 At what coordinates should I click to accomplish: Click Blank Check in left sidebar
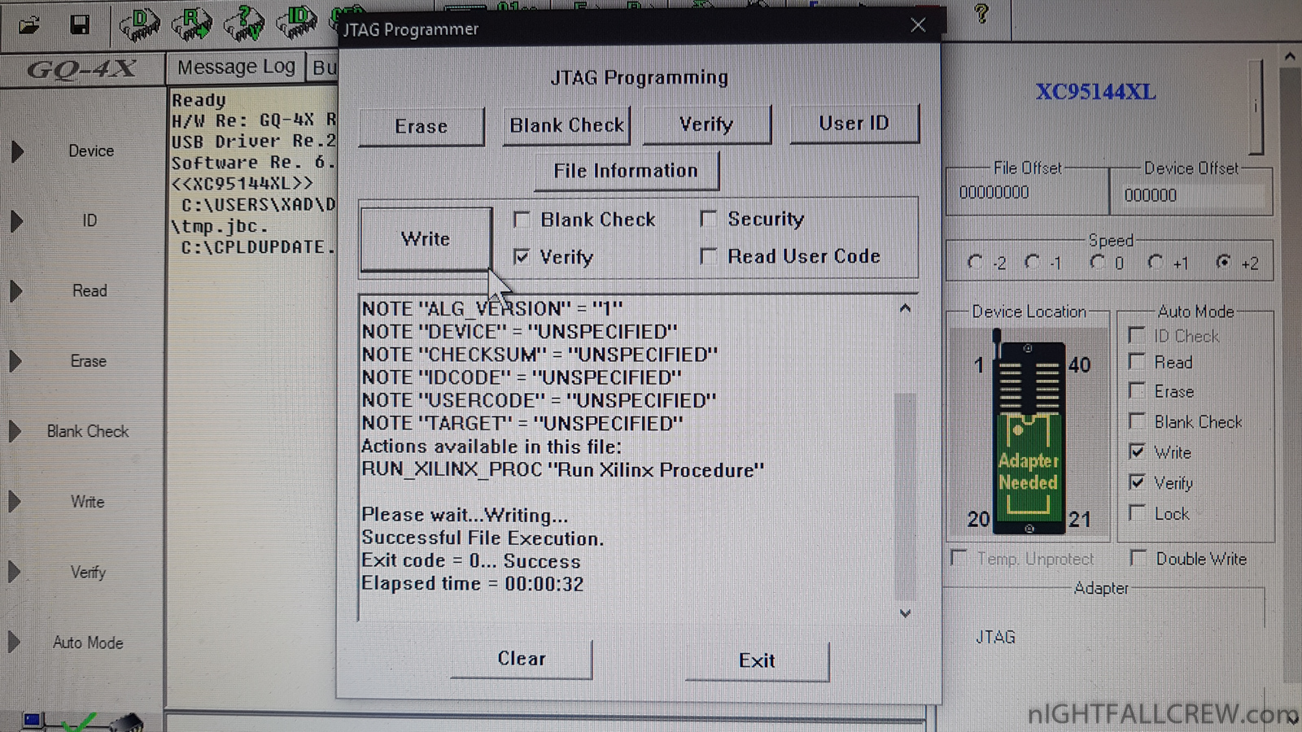[x=88, y=431]
